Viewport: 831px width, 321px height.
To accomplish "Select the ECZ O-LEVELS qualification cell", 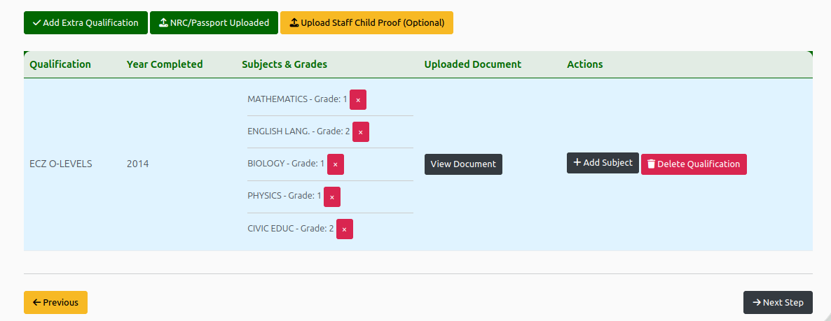I will [61, 164].
